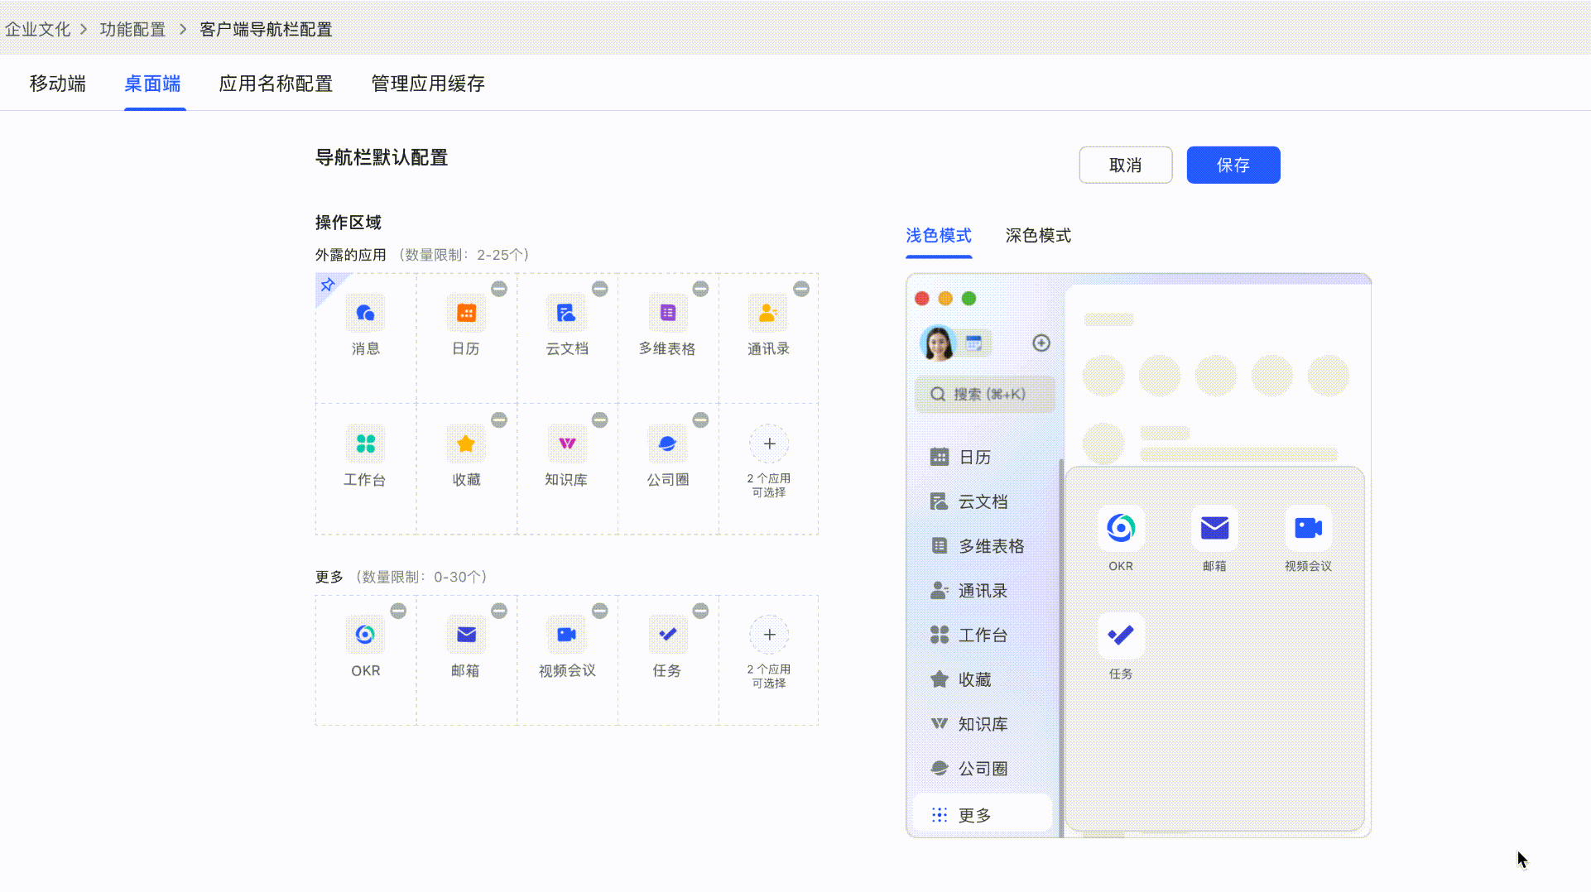The height and width of the screenshot is (892, 1591).
Task: Remove 日历 using its minus badge
Action: click(499, 289)
